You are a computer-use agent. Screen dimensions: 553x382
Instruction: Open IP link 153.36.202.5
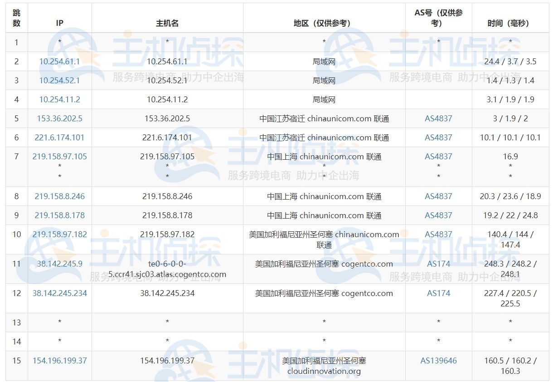tap(59, 119)
